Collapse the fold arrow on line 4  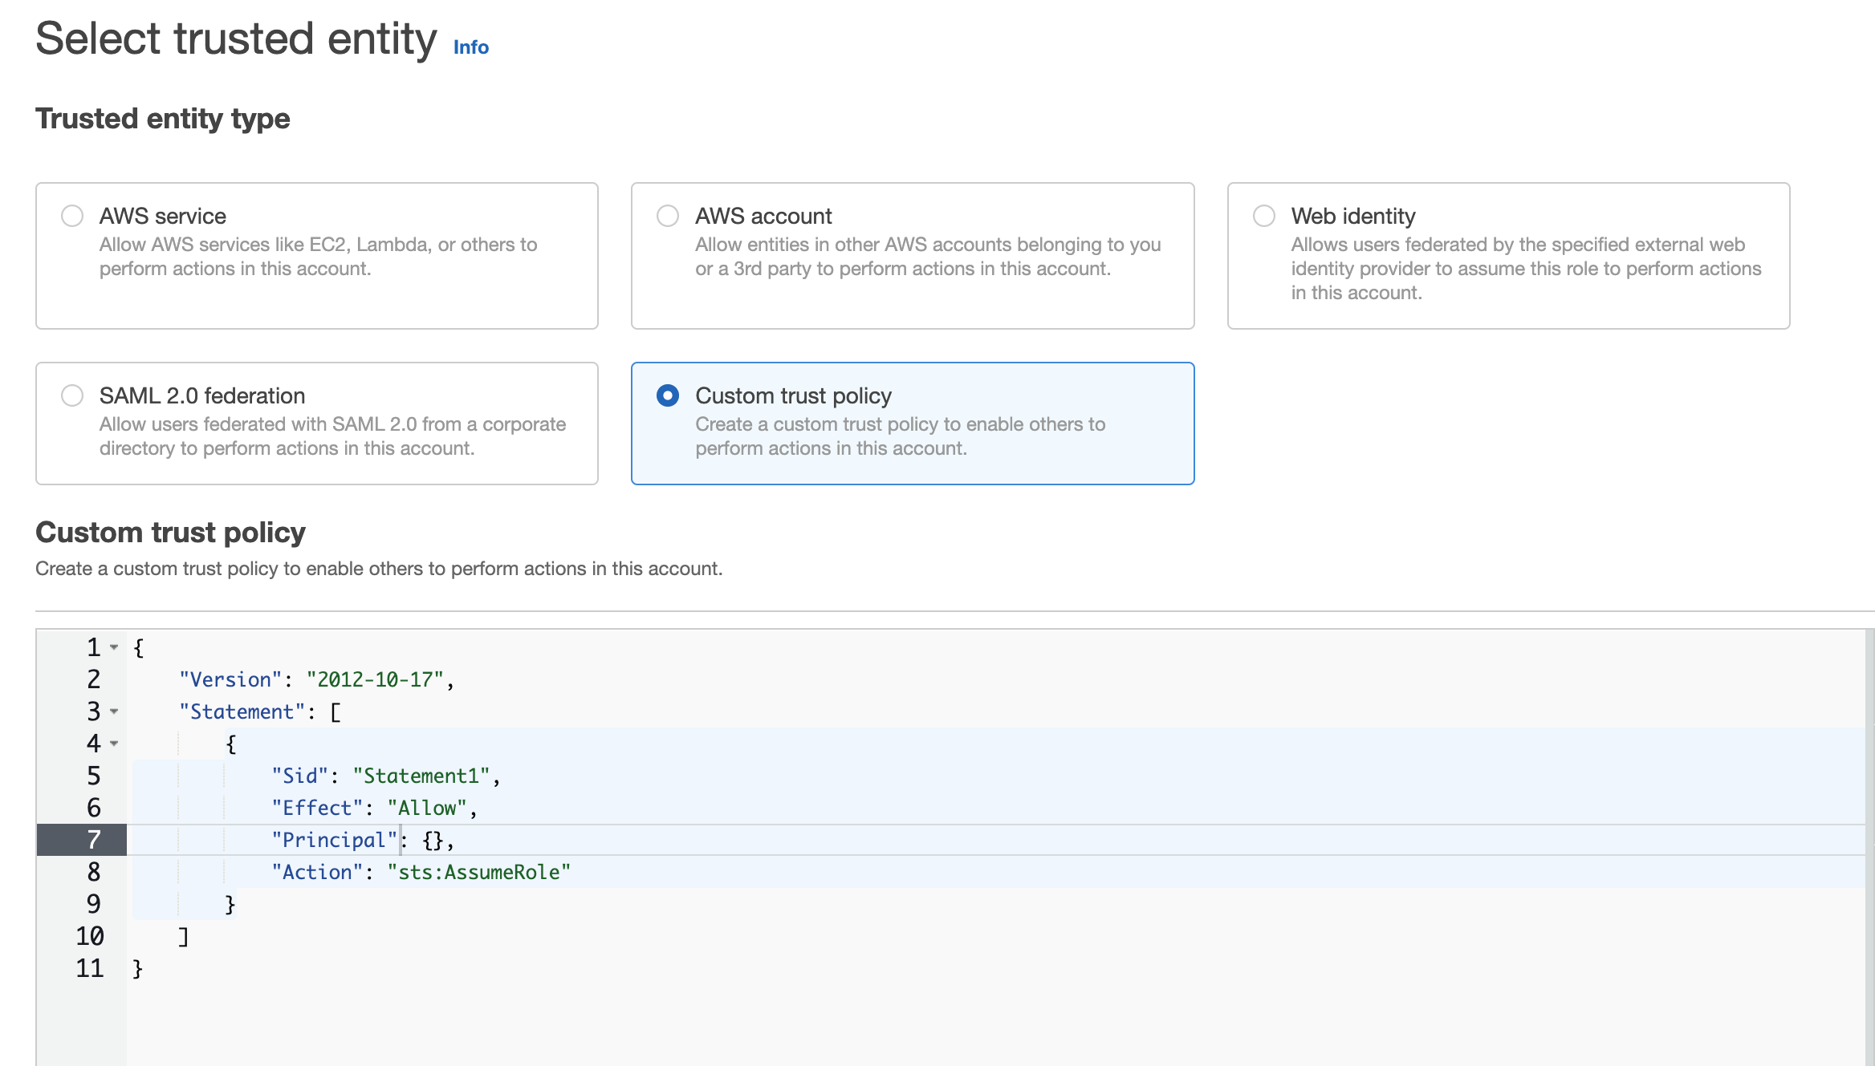pos(114,744)
